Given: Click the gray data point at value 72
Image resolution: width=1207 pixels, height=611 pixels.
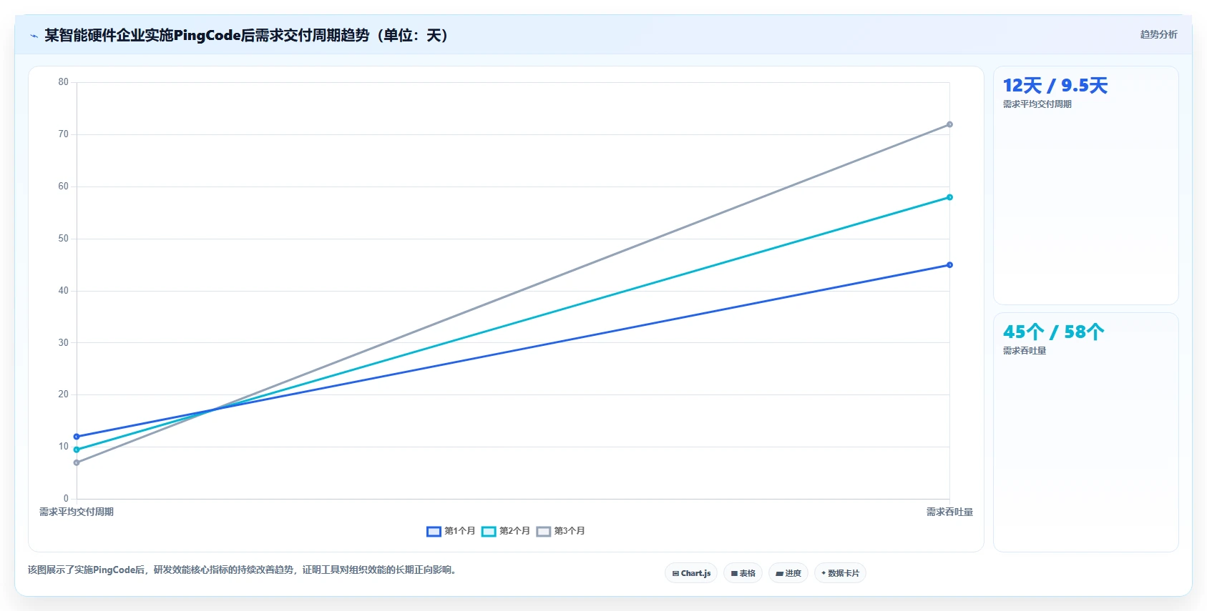Looking at the screenshot, I should 949,124.
